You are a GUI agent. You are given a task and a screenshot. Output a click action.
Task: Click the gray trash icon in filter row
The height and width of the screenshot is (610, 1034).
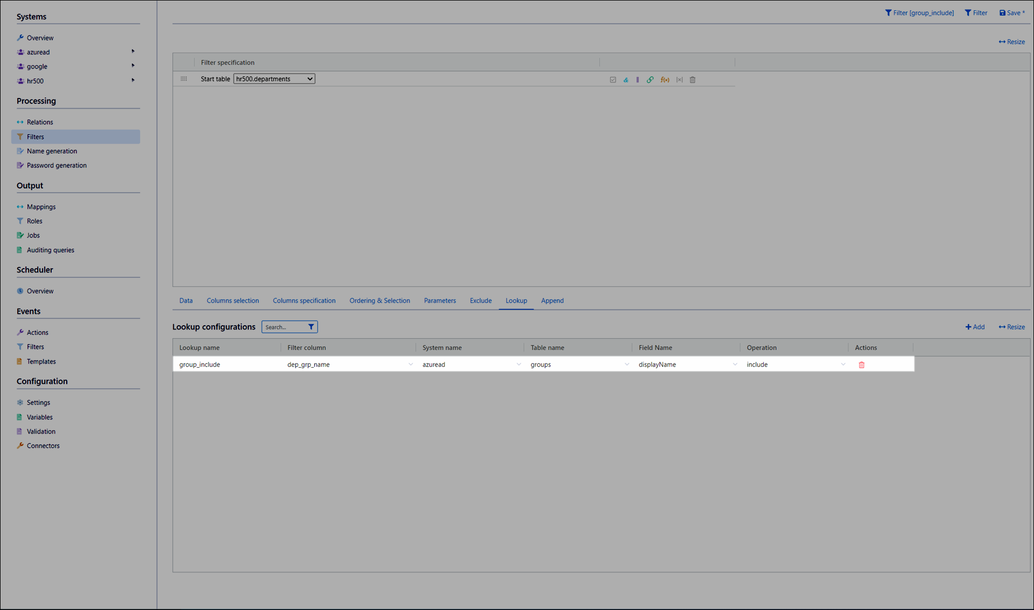tap(693, 80)
